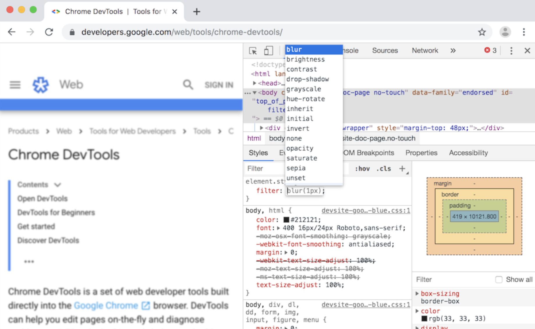Toggle the :hov element state panel

(x=362, y=169)
